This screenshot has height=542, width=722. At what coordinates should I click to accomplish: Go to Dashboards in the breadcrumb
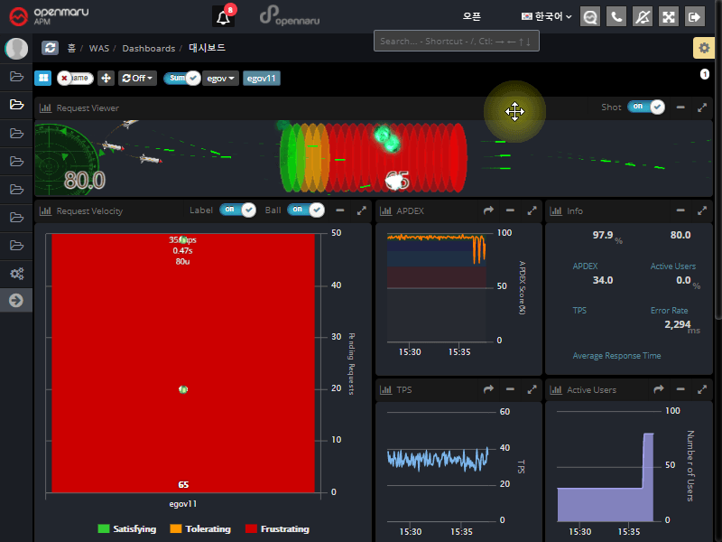click(148, 48)
